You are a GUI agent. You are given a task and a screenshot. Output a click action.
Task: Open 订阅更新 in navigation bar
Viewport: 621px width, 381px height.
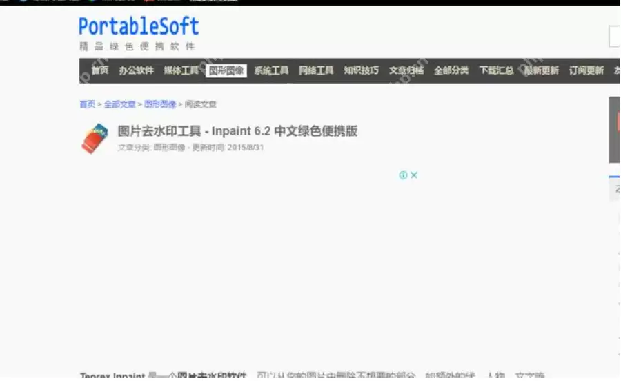click(x=586, y=70)
